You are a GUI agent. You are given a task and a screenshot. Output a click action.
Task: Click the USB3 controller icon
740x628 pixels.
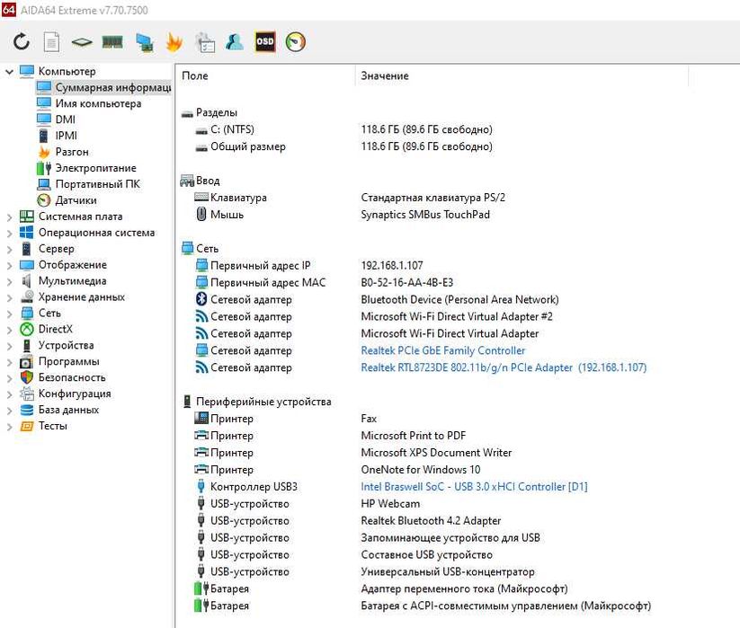[201, 486]
